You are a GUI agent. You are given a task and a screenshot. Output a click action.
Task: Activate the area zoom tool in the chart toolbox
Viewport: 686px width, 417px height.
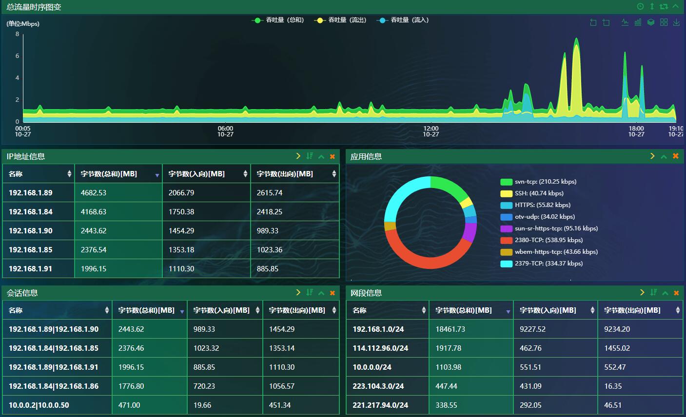606,22
